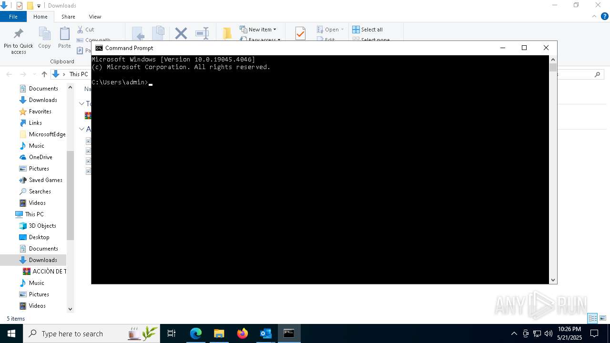Collapse the ribbon with the chevron
The image size is (610, 343).
pos(594,16)
